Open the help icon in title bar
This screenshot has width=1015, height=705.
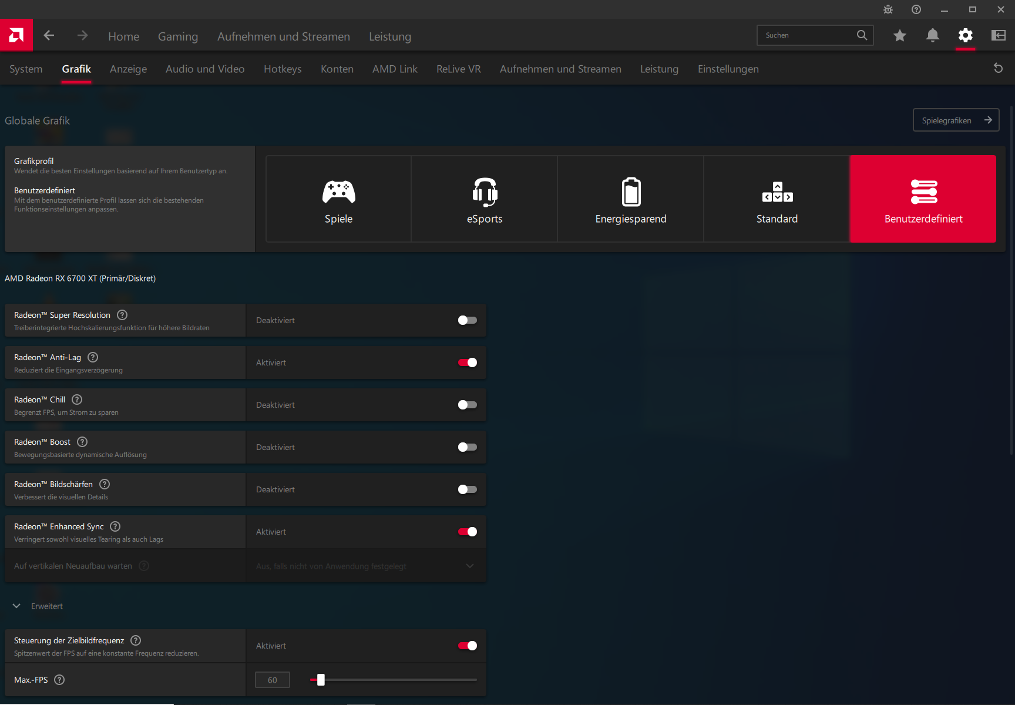pos(916,9)
